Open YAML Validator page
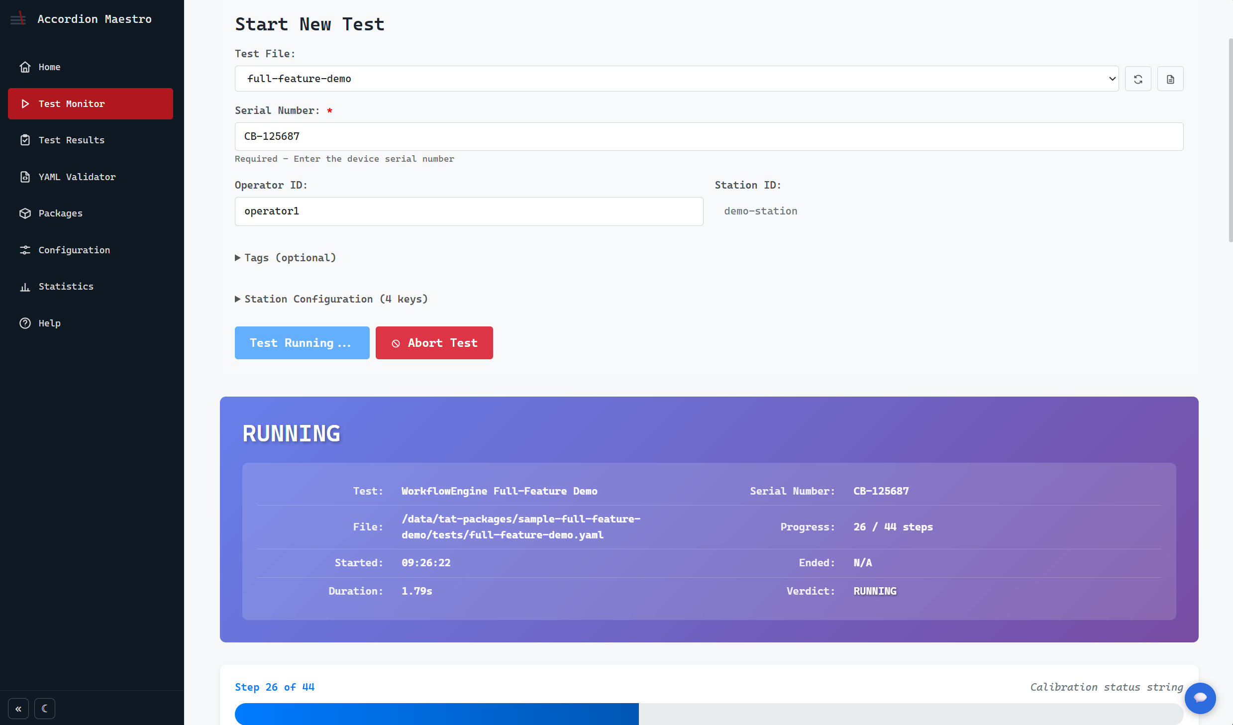Viewport: 1233px width, 725px height. coord(91,177)
